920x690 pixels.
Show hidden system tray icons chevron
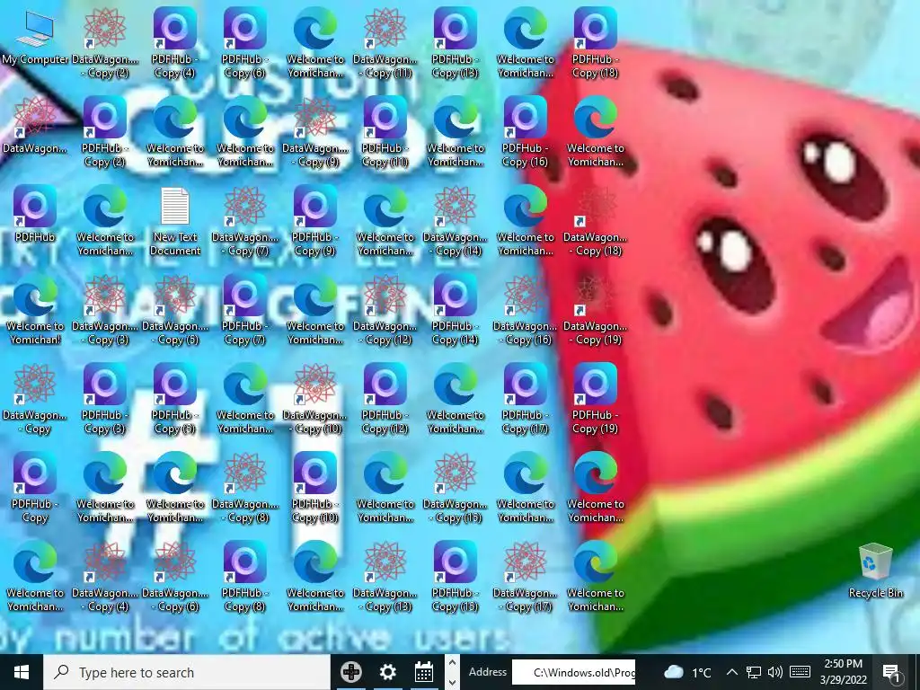731,672
